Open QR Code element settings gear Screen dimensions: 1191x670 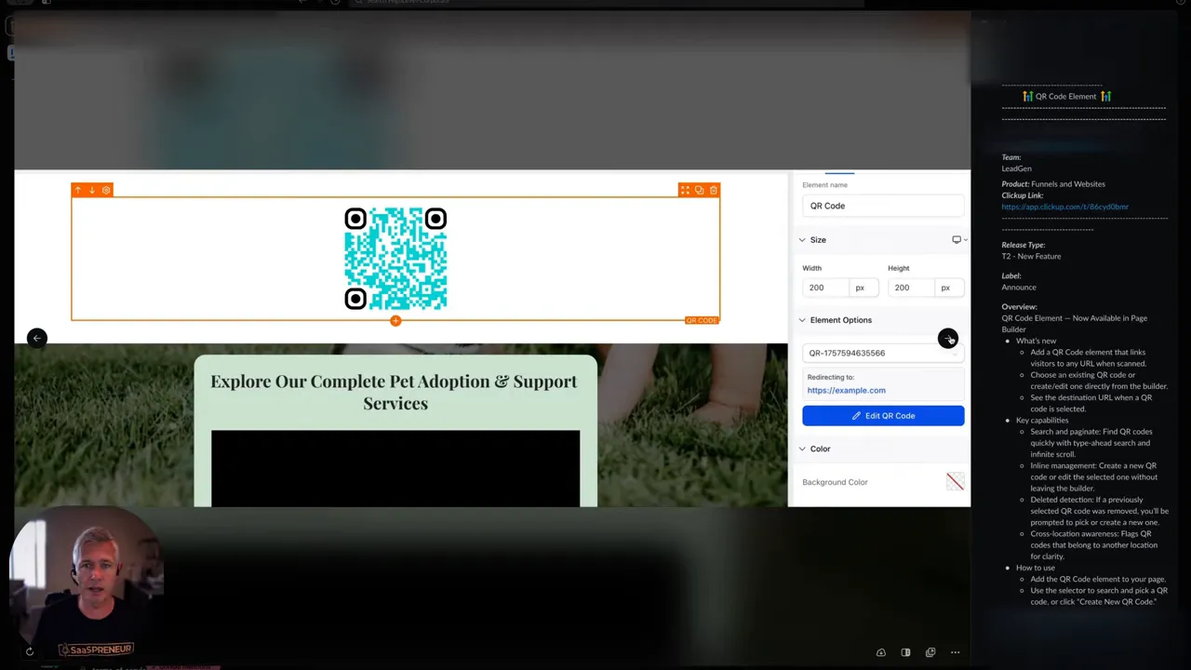click(106, 190)
